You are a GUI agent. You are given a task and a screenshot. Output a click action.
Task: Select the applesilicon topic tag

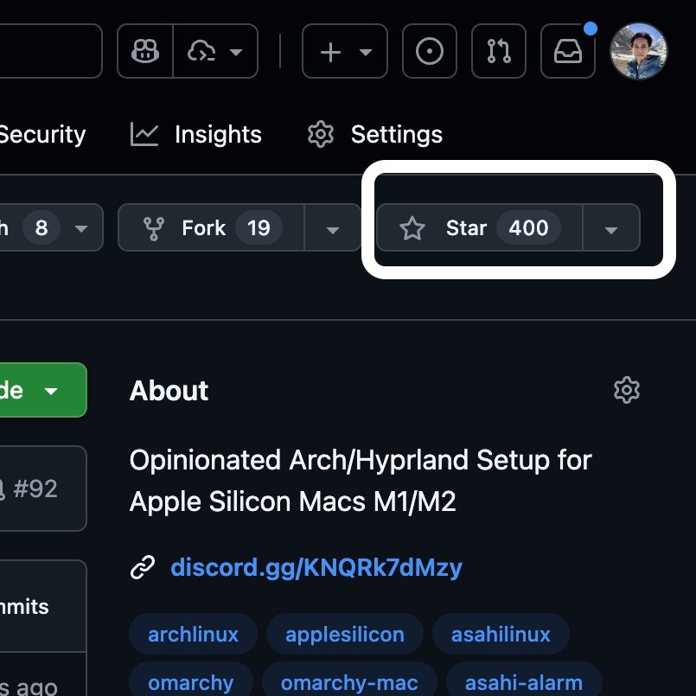pos(345,635)
